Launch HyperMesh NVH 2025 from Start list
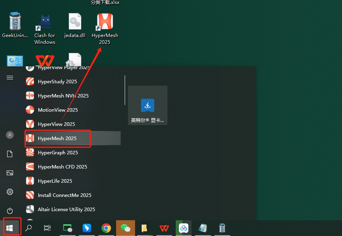342x236 pixels. click(x=72, y=96)
